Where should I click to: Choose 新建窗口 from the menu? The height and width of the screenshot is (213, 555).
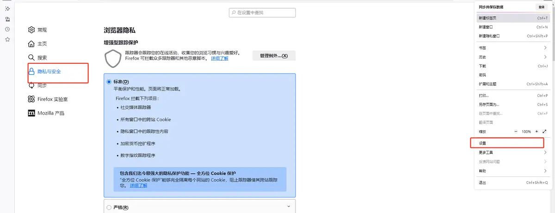tap(512, 27)
